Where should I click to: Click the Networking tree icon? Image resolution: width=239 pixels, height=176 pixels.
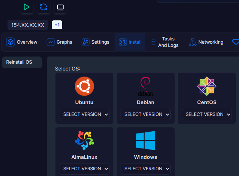192,42
